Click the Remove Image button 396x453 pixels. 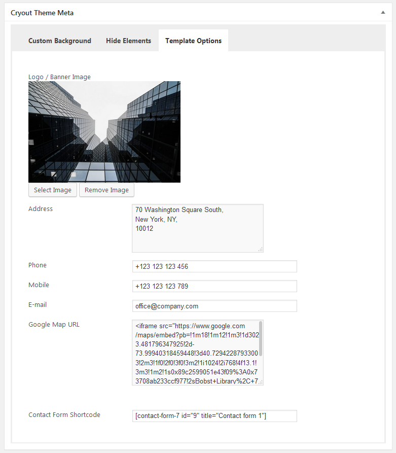point(106,190)
